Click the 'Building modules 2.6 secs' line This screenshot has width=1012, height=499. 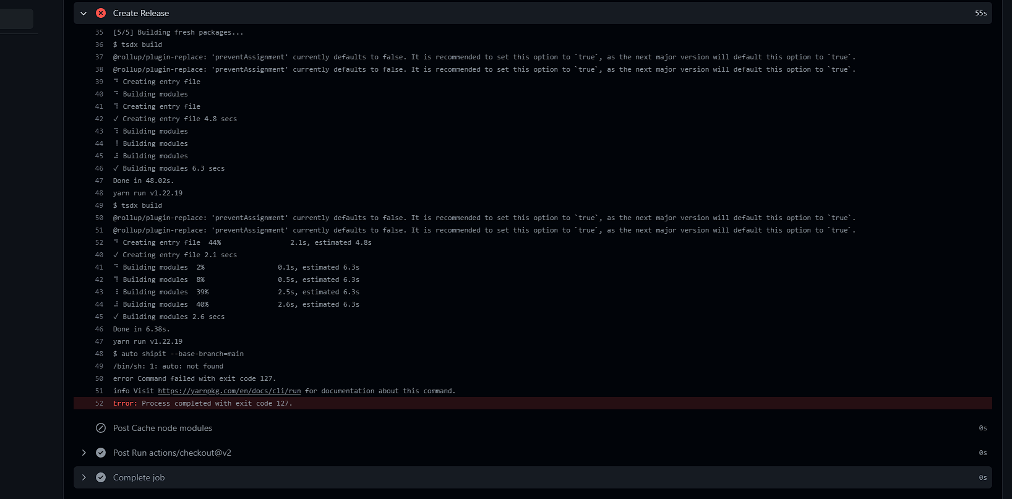169,317
